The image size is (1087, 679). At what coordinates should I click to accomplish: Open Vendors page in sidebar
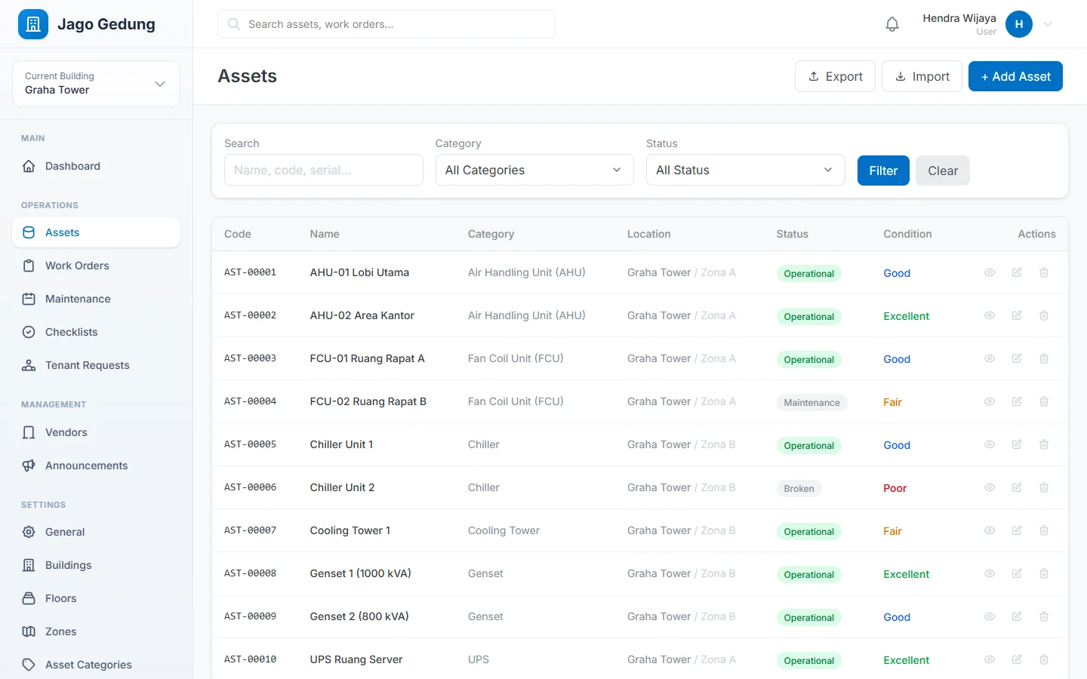96,432
